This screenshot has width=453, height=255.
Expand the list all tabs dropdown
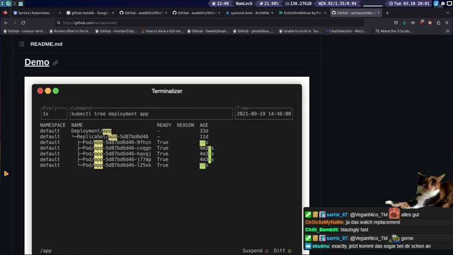tap(447, 12)
